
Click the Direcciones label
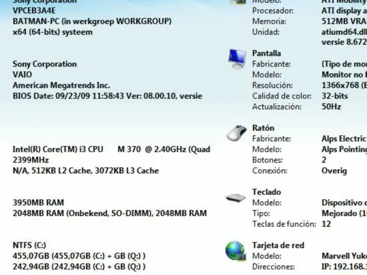tap(273, 267)
